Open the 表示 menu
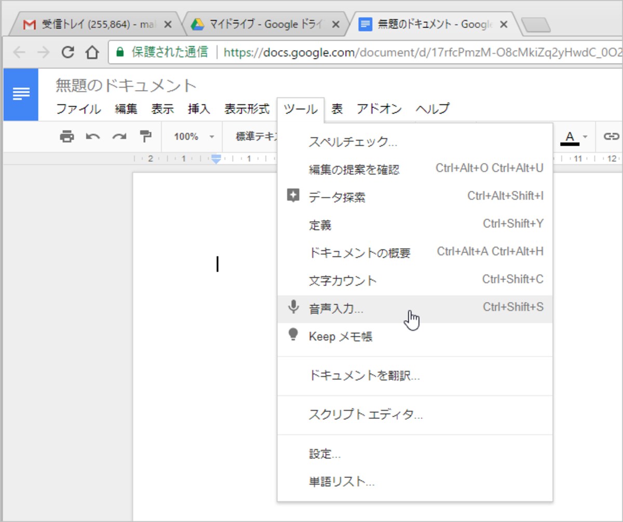This screenshot has height=522, width=623. [x=162, y=109]
